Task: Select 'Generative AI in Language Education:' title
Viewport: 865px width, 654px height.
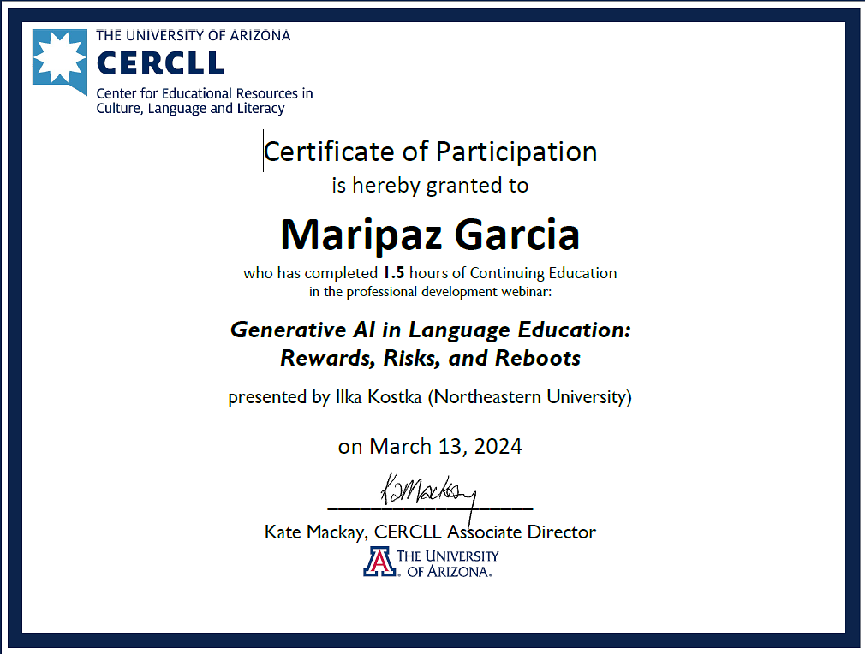Action: point(430,330)
